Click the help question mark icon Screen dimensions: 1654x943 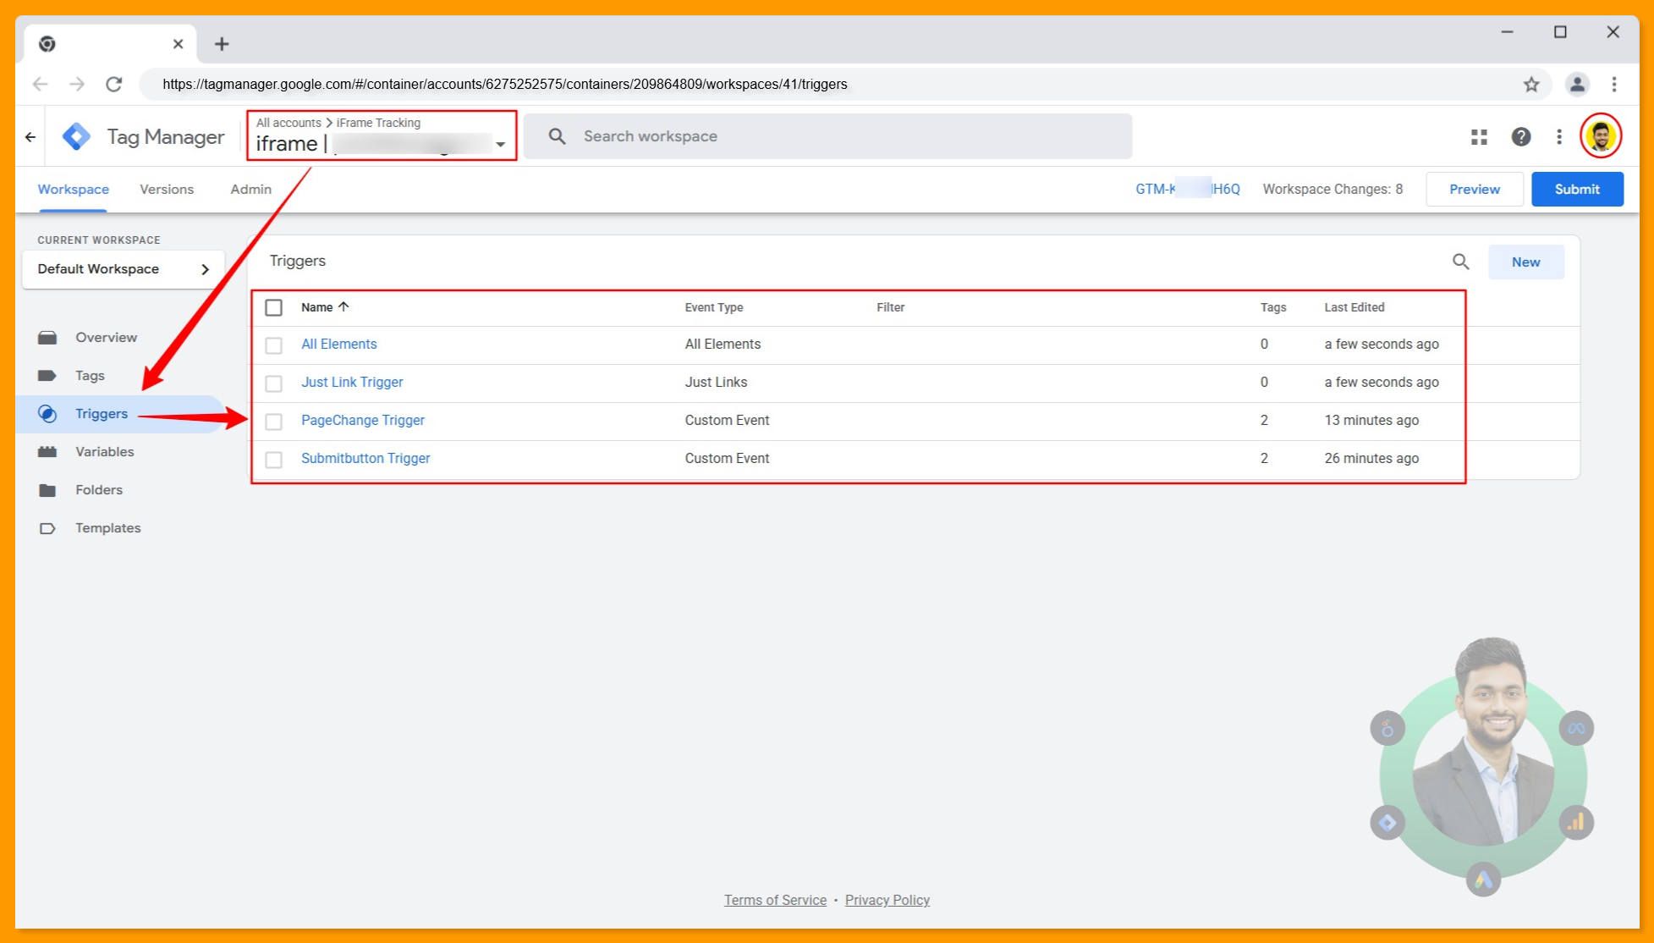click(x=1521, y=136)
